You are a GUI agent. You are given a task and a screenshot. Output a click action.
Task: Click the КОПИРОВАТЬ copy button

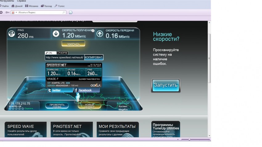tap(94, 58)
